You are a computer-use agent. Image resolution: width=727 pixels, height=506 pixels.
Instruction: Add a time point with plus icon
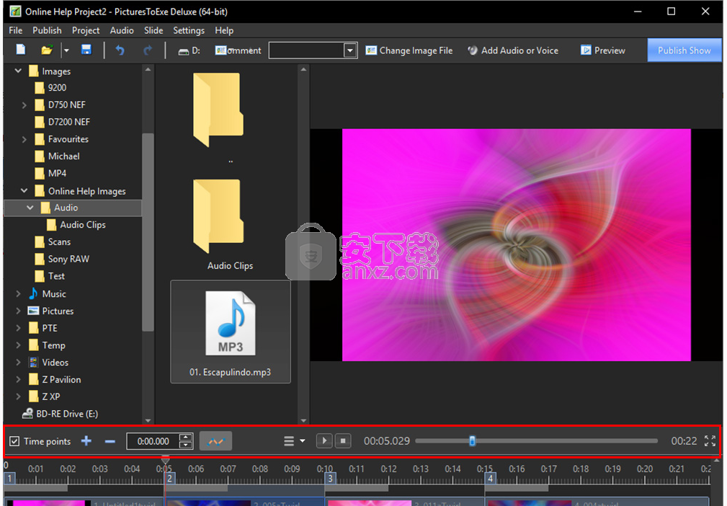[x=86, y=441]
